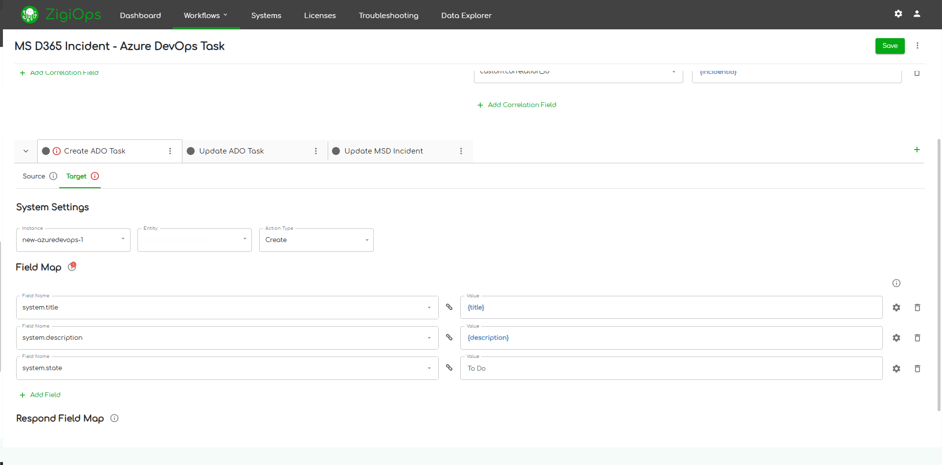
Task: Open system.title Field Name dropdown
Action: coord(227,308)
